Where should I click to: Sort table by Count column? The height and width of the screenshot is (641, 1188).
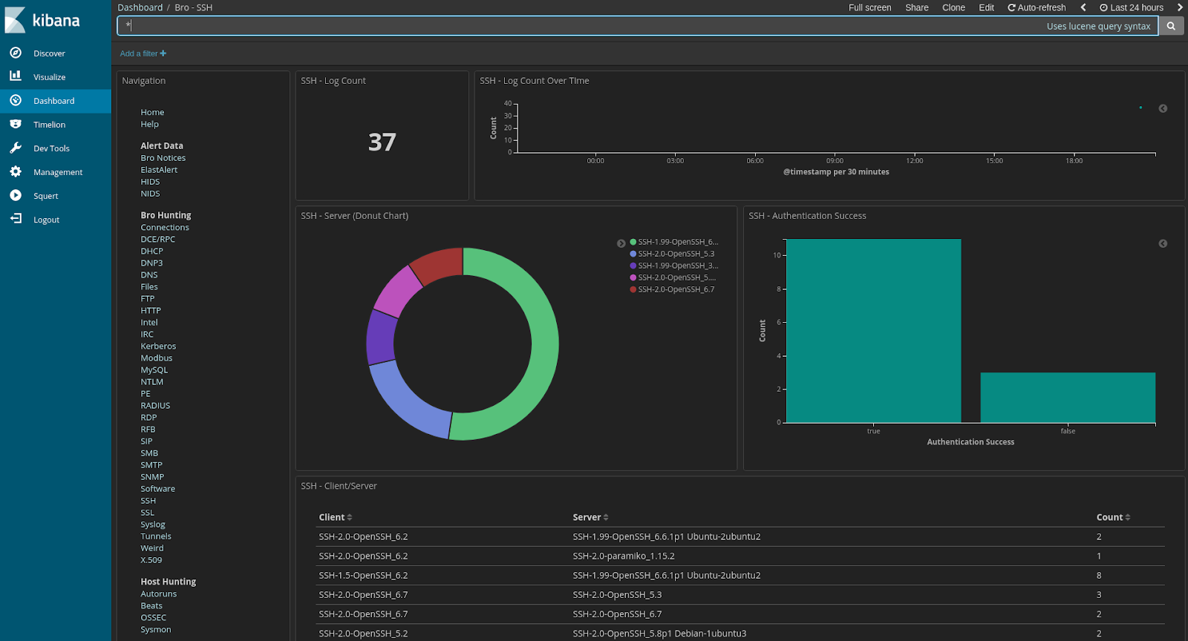[1113, 517]
